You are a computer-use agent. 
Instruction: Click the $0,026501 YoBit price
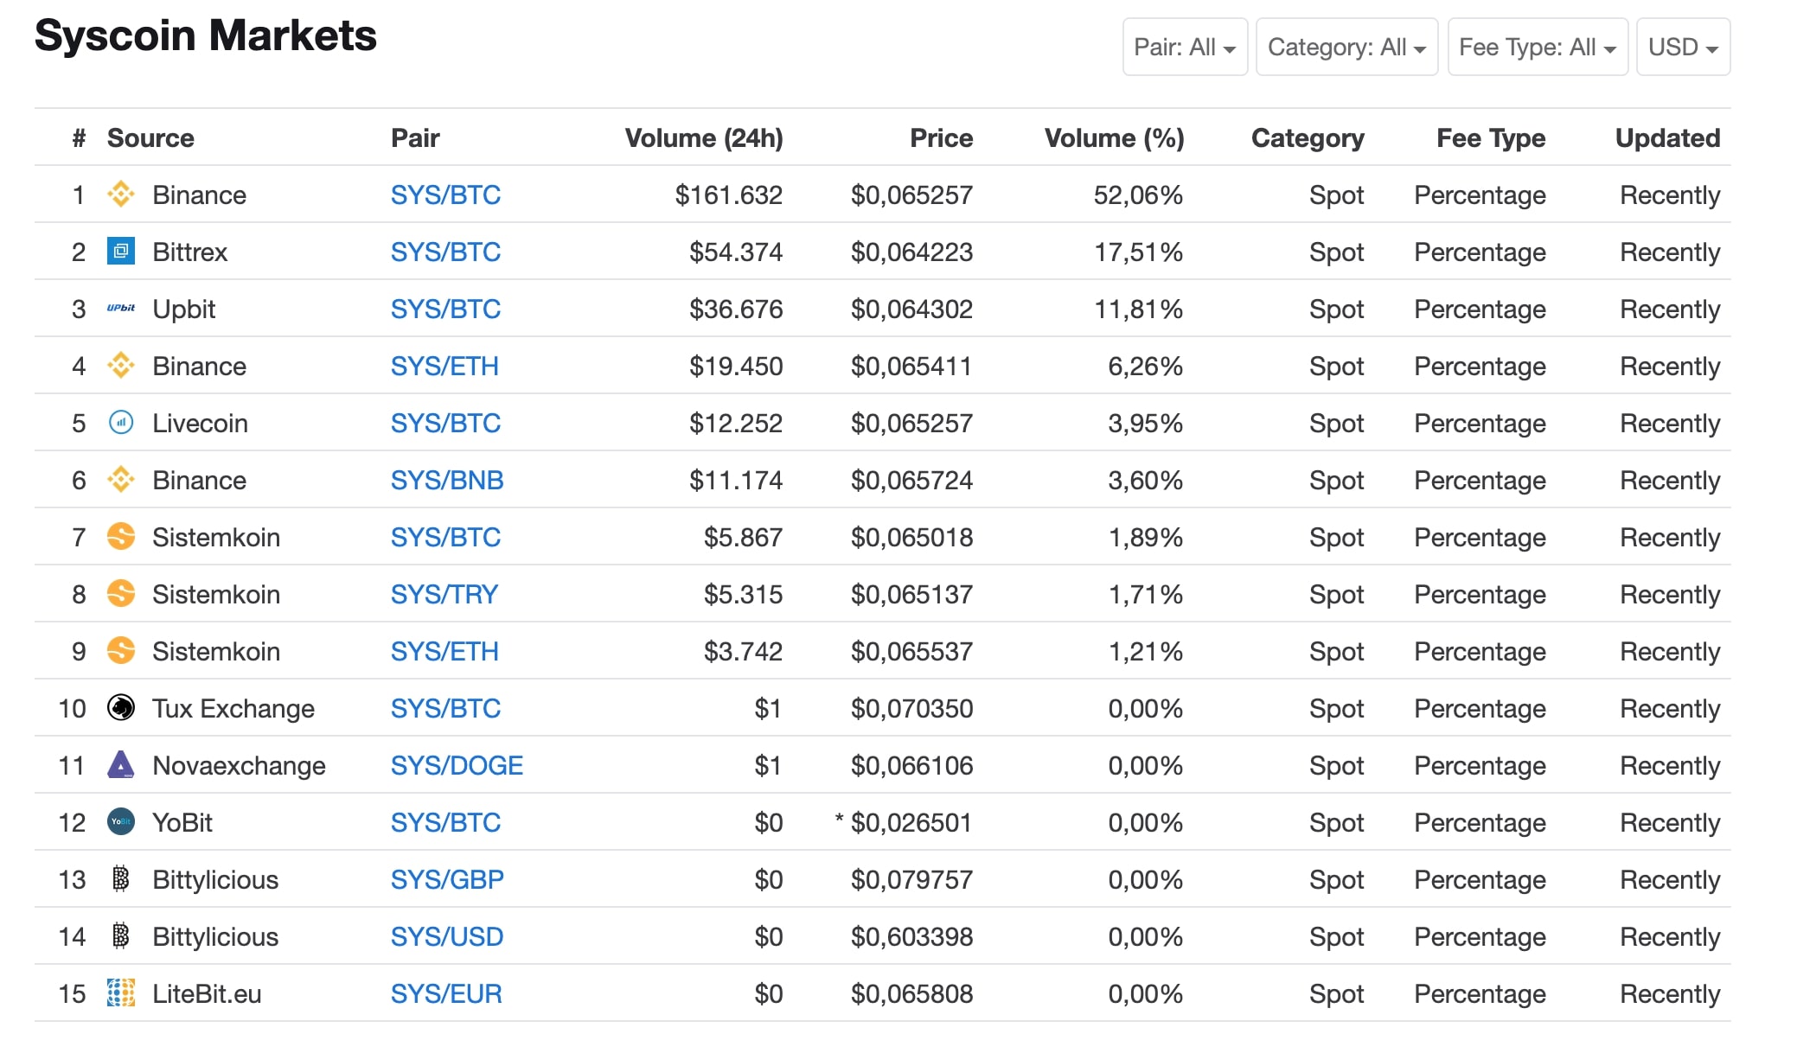pyautogui.click(x=911, y=823)
